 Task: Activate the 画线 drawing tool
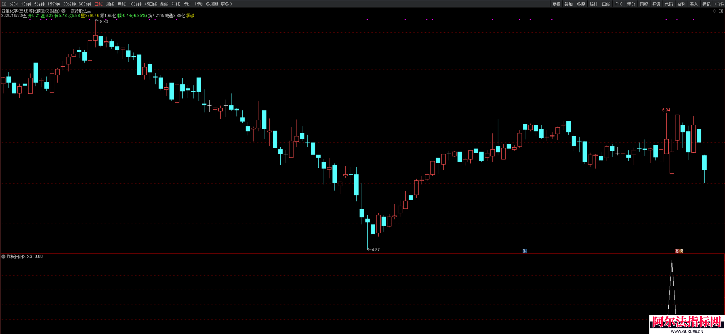tap(606, 4)
